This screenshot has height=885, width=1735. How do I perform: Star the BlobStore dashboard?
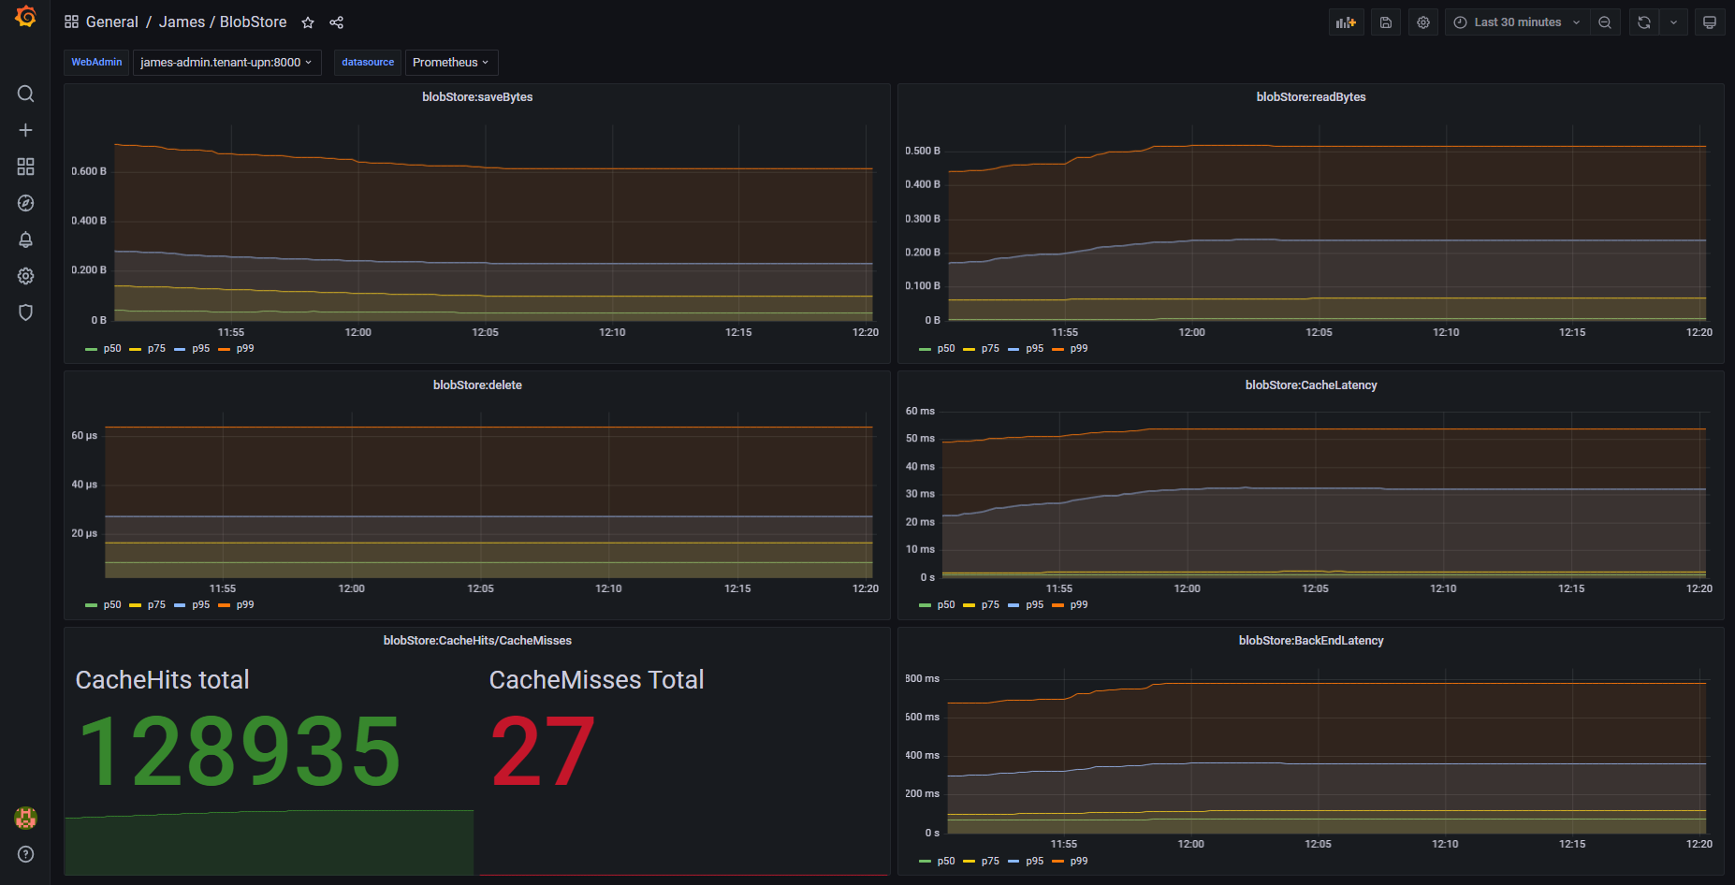click(308, 22)
